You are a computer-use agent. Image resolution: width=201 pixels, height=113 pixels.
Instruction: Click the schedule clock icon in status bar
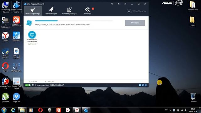pos(33,85)
